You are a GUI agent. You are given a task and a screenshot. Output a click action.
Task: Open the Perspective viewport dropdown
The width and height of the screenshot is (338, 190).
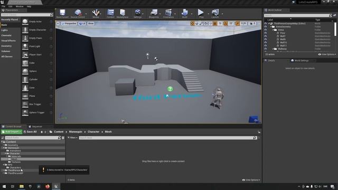click(x=69, y=23)
